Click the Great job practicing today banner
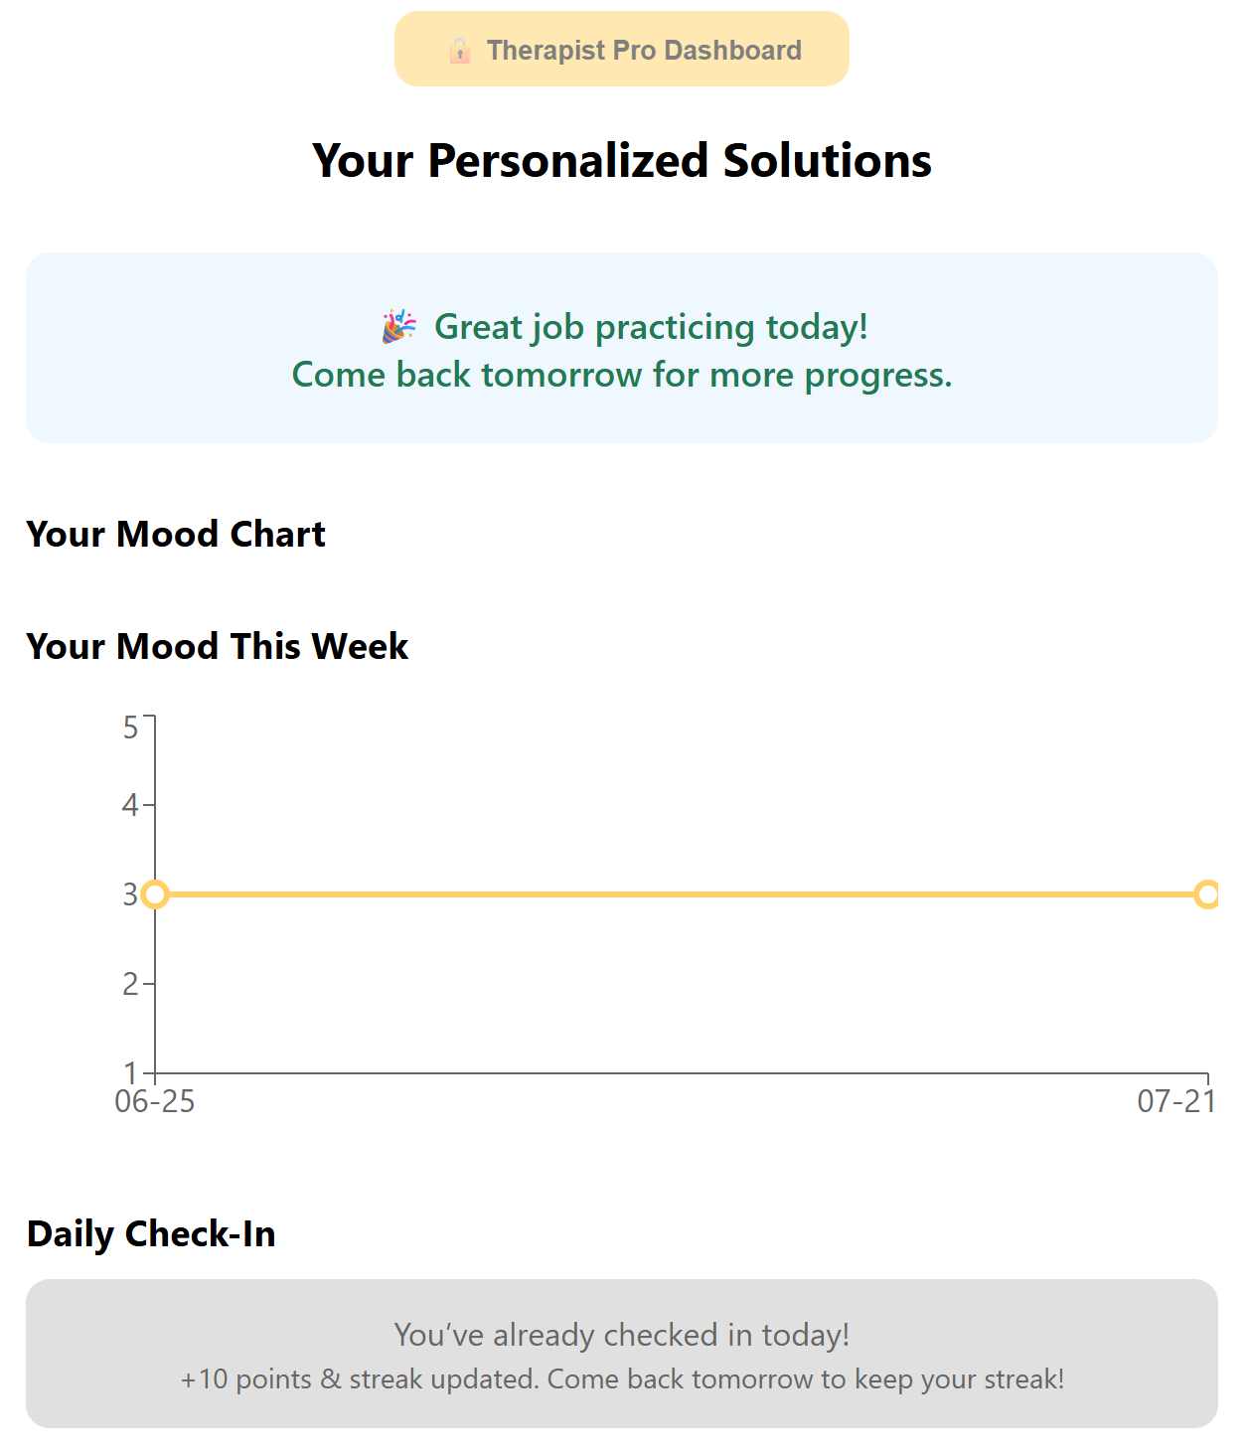The image size is (1247, 1456). pos(622,348)
